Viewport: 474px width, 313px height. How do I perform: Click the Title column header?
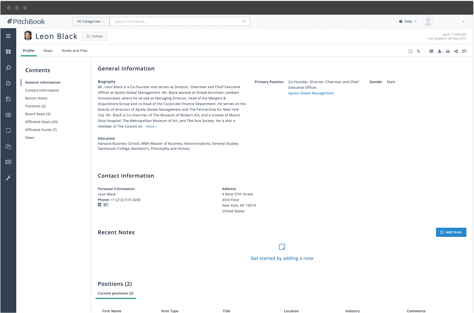click(x=226, y=311)
